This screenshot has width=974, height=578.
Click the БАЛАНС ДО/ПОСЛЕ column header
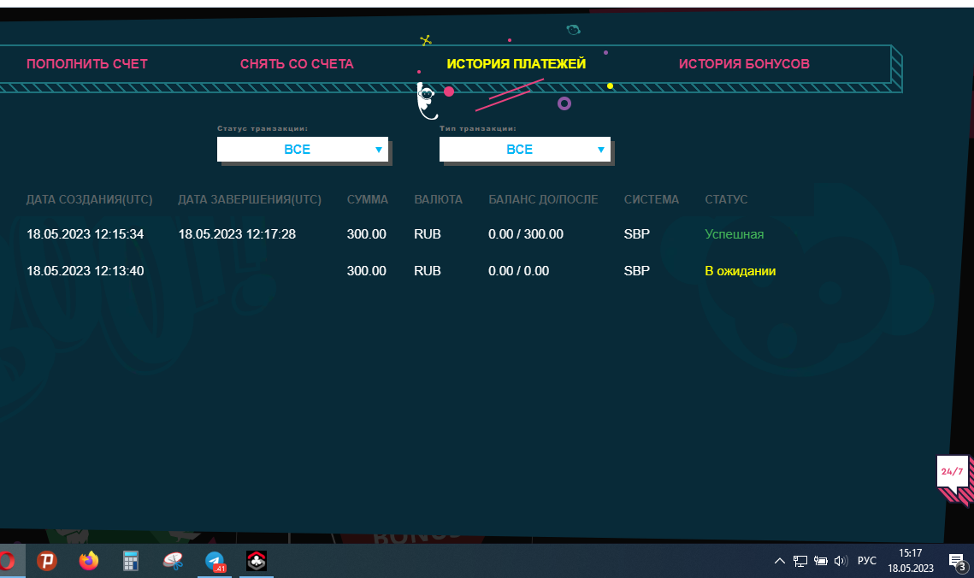[x=543, y=199]
